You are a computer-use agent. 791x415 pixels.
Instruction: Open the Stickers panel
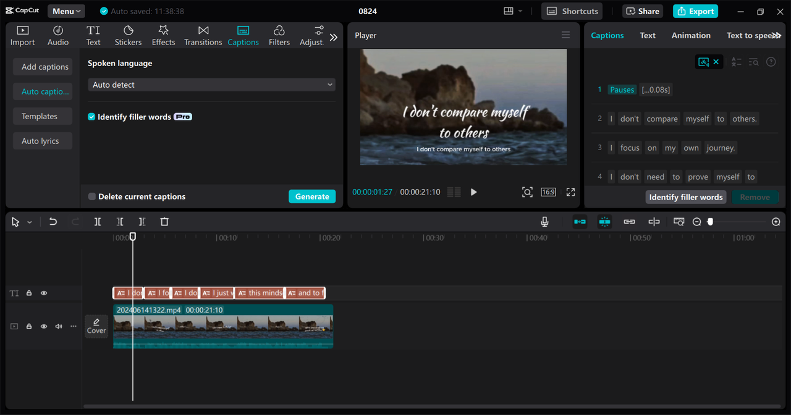pyautogui.click(x=128, y=36)
